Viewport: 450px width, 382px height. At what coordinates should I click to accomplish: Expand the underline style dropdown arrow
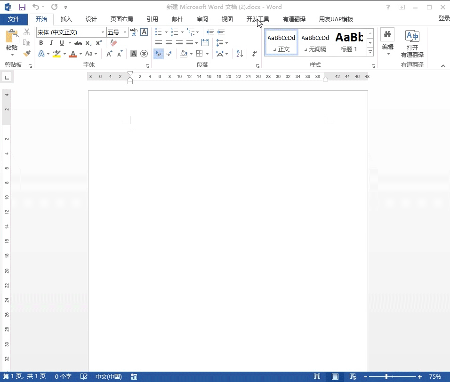70,43
